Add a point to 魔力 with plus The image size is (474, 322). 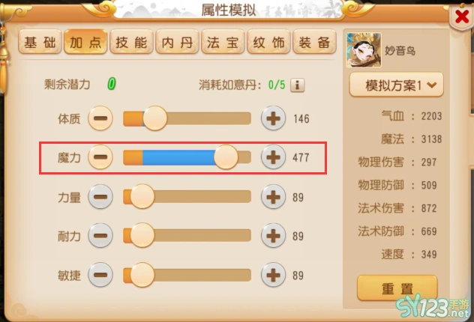point(273,157)
